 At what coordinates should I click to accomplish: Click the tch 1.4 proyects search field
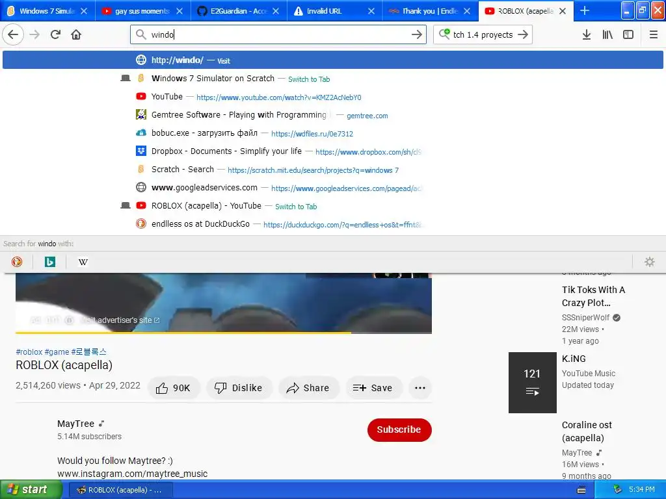(x=483, y=34)
